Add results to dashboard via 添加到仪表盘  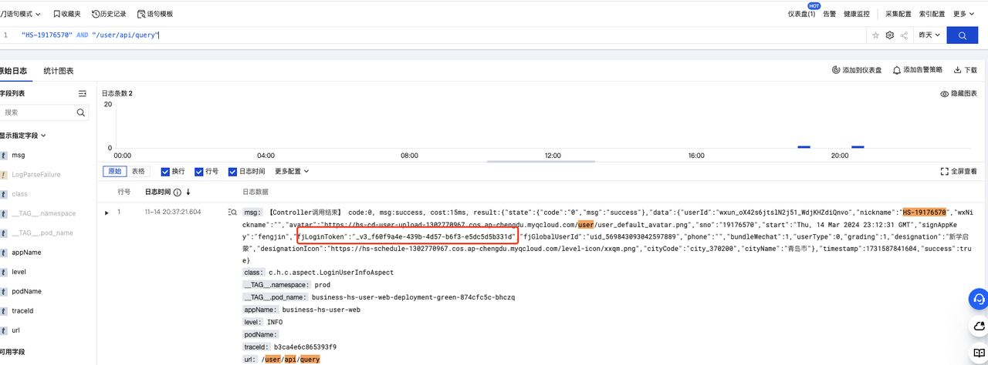click(857, 70)
